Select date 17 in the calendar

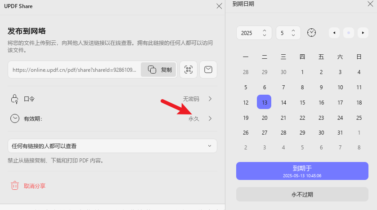340,103
